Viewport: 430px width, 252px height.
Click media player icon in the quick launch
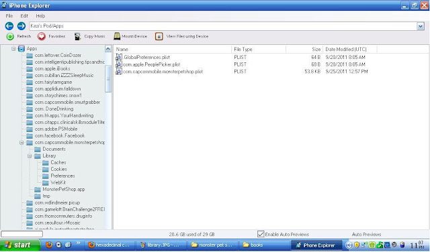58,245
